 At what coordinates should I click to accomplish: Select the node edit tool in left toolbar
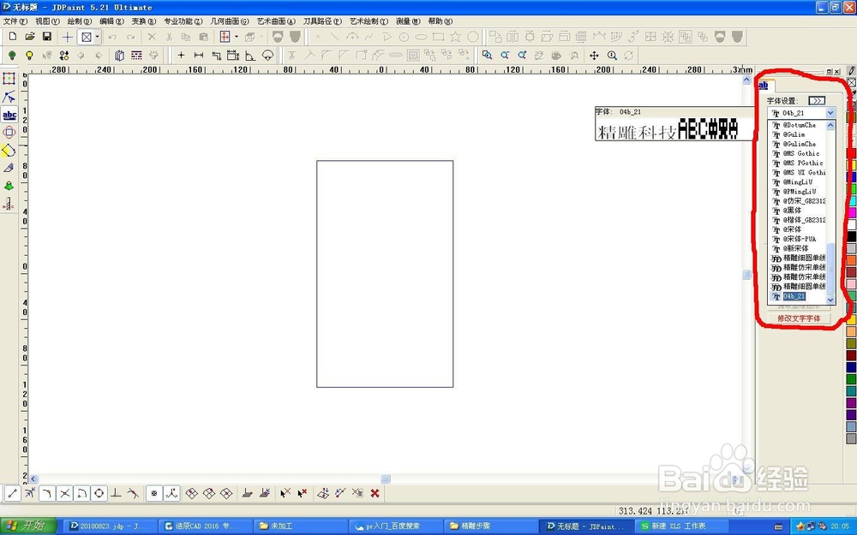9,98
